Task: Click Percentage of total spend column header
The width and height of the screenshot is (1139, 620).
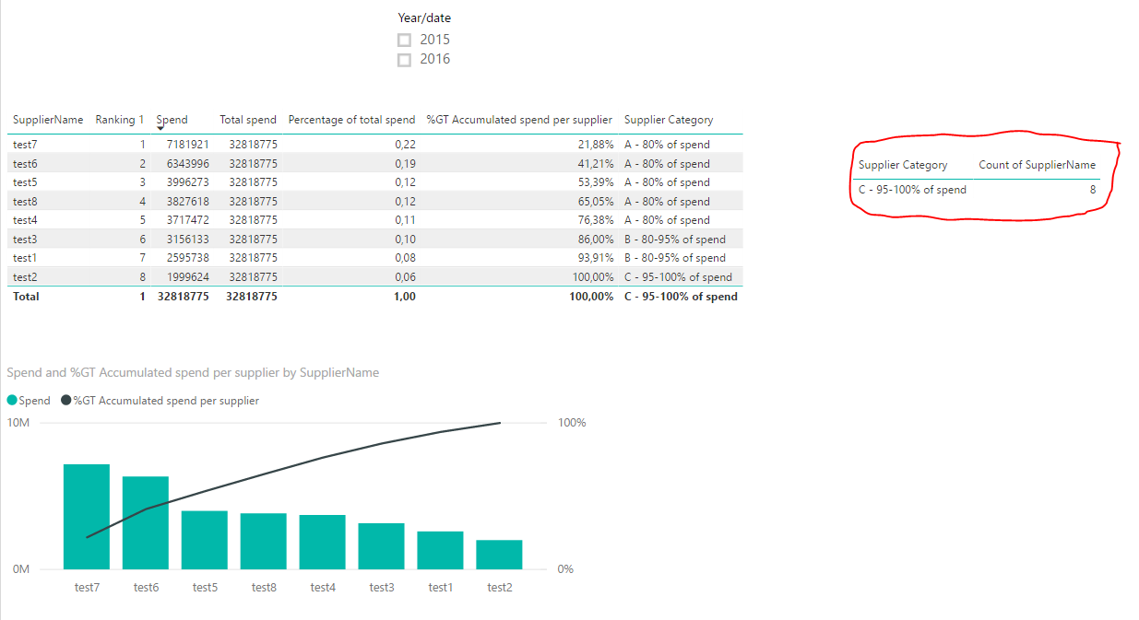Action: click(351, 120)
